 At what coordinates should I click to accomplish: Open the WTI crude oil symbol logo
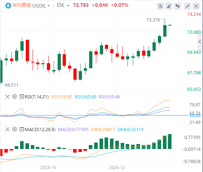pyautogui.click(x=8, y=6)
